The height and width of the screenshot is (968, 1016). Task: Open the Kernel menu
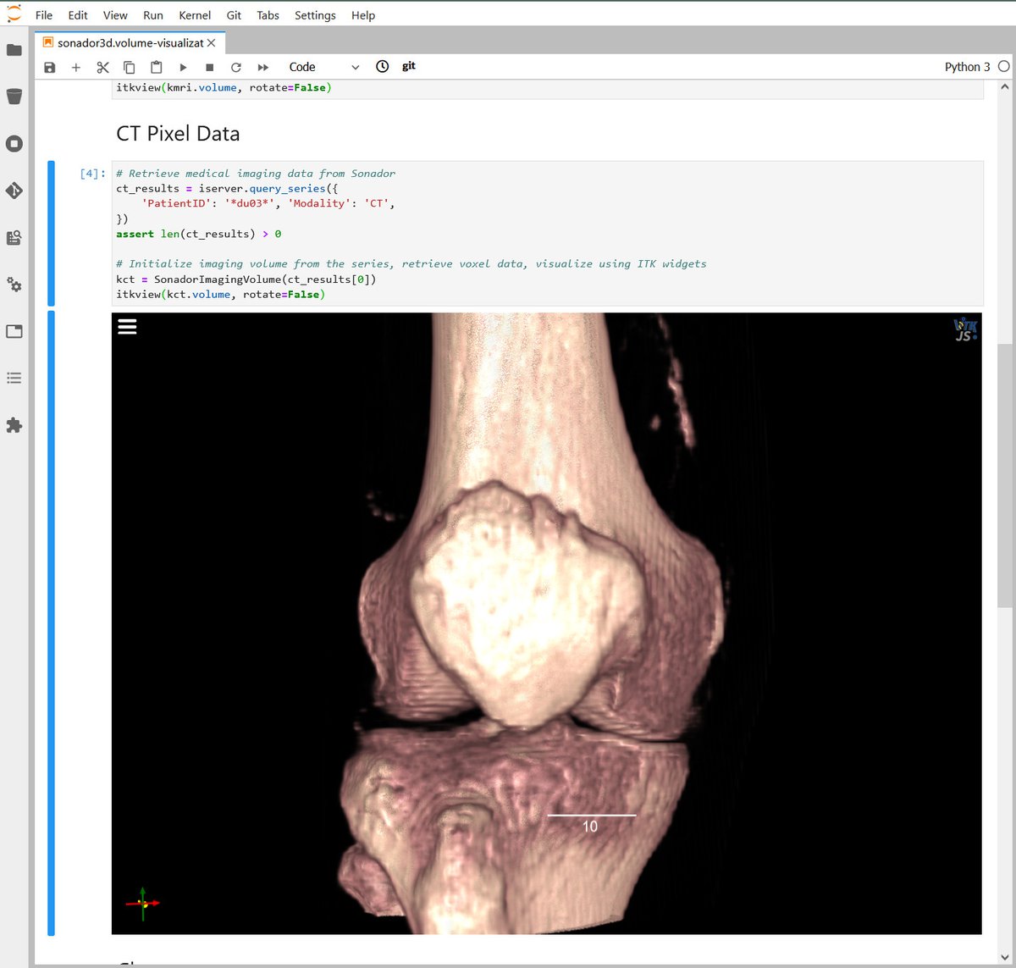tap(194, 14)
